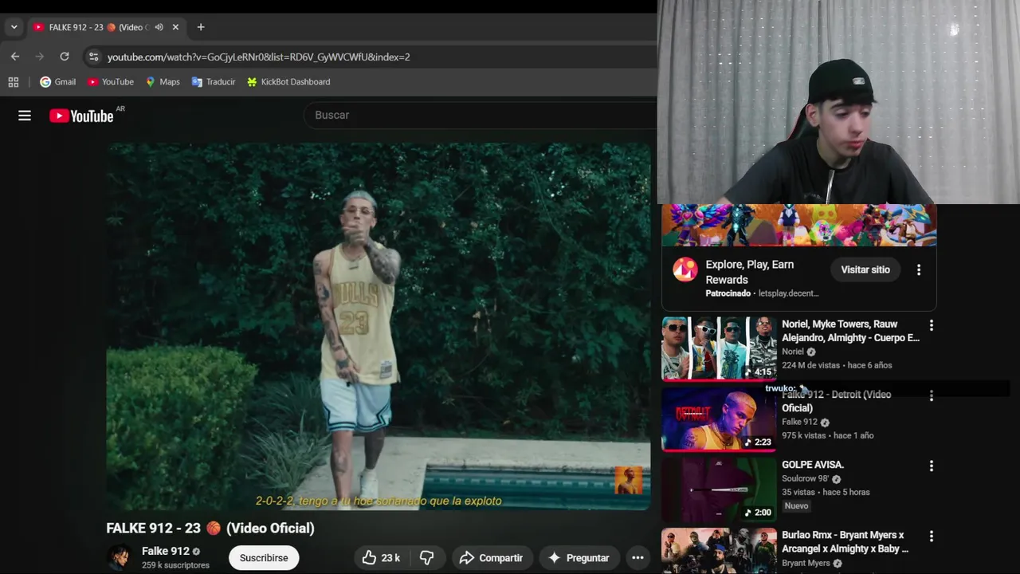The image size is (1020, 574).
Task: Click the channel watermark in the video corner
Action: point(628,481)
